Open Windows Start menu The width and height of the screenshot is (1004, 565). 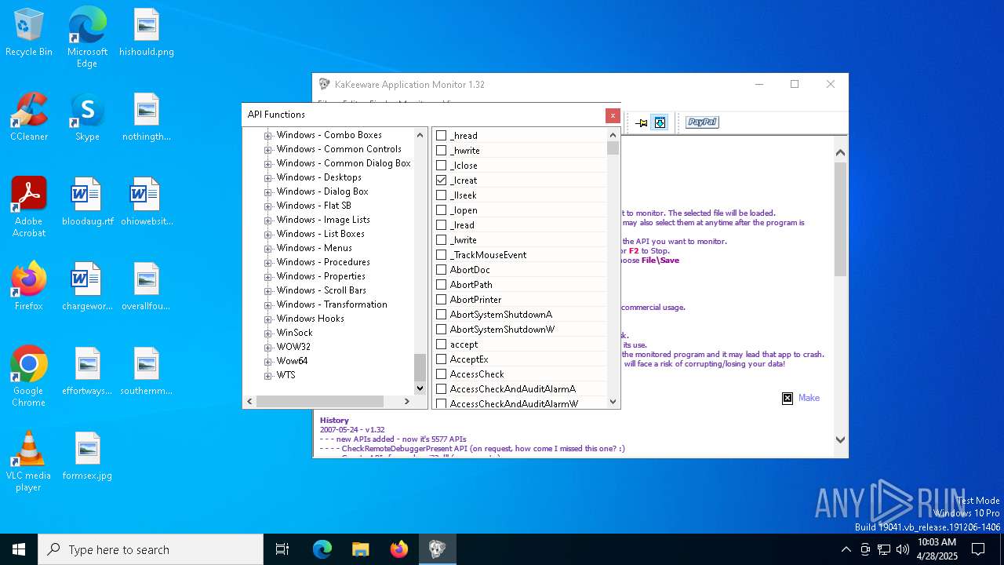click(x=19, y=549)
